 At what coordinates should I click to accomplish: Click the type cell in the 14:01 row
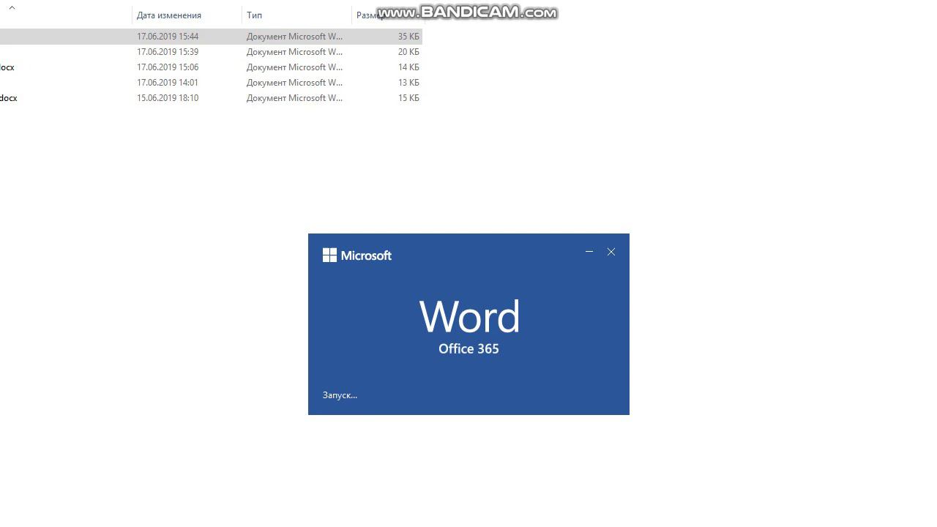294,83
